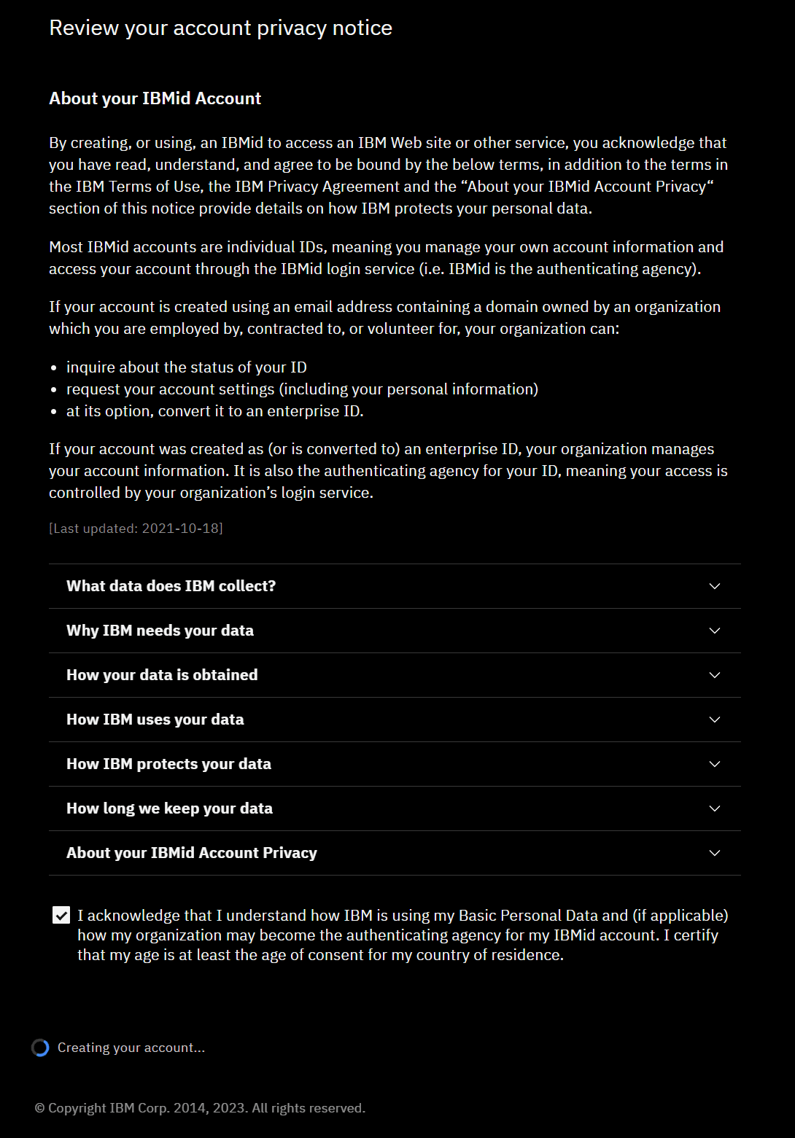
Task: Expand the "What data does IBM collect?" section
Action: (171, 586)
